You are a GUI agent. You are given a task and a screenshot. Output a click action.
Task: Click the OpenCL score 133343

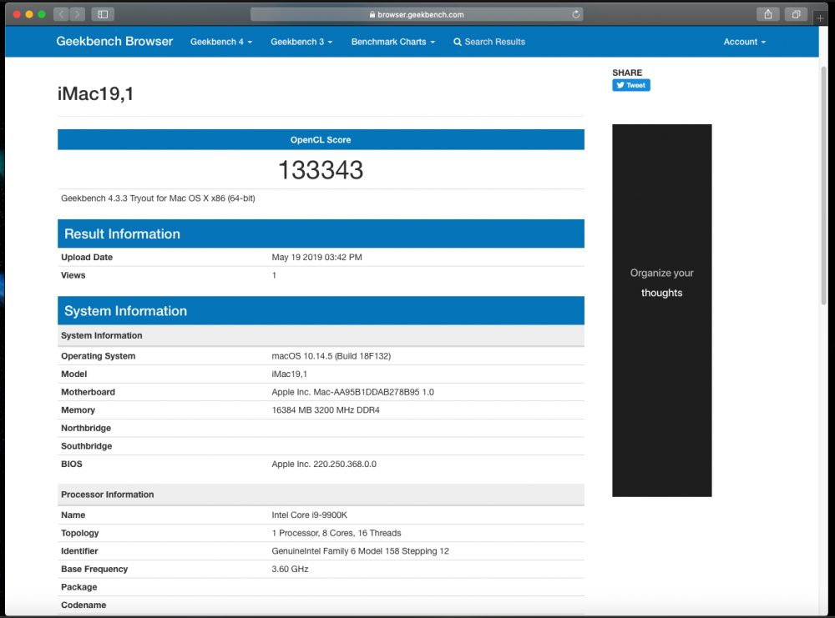point(321,170)
